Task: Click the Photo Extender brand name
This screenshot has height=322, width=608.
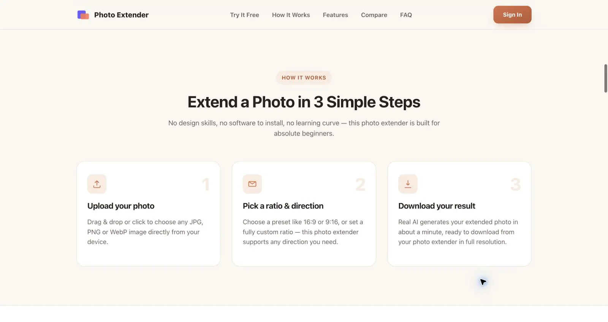Action: tap(121, 15)
